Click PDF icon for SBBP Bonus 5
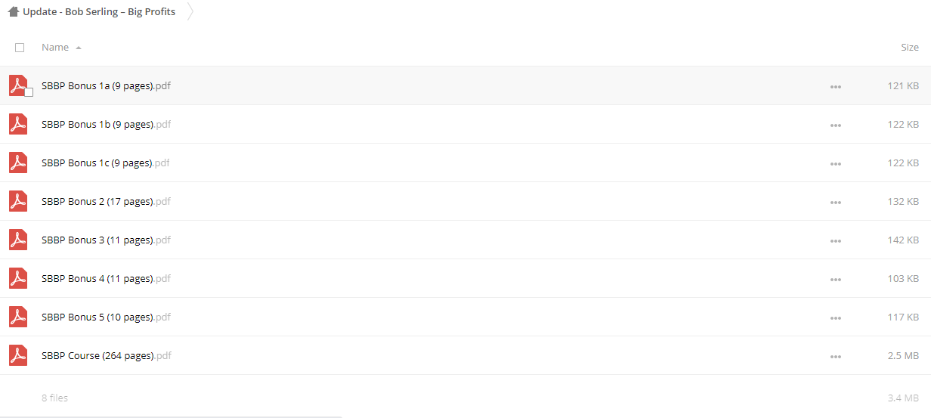931x418 pixels. 18,317
